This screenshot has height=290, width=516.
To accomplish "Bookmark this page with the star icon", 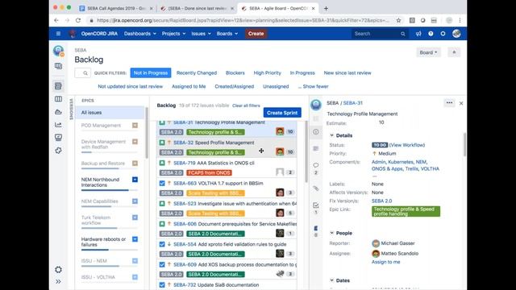I will [x=399, y=20].
